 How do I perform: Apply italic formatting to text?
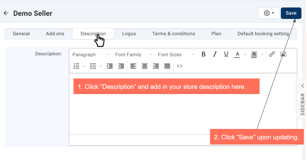click(x=215, y=54)
